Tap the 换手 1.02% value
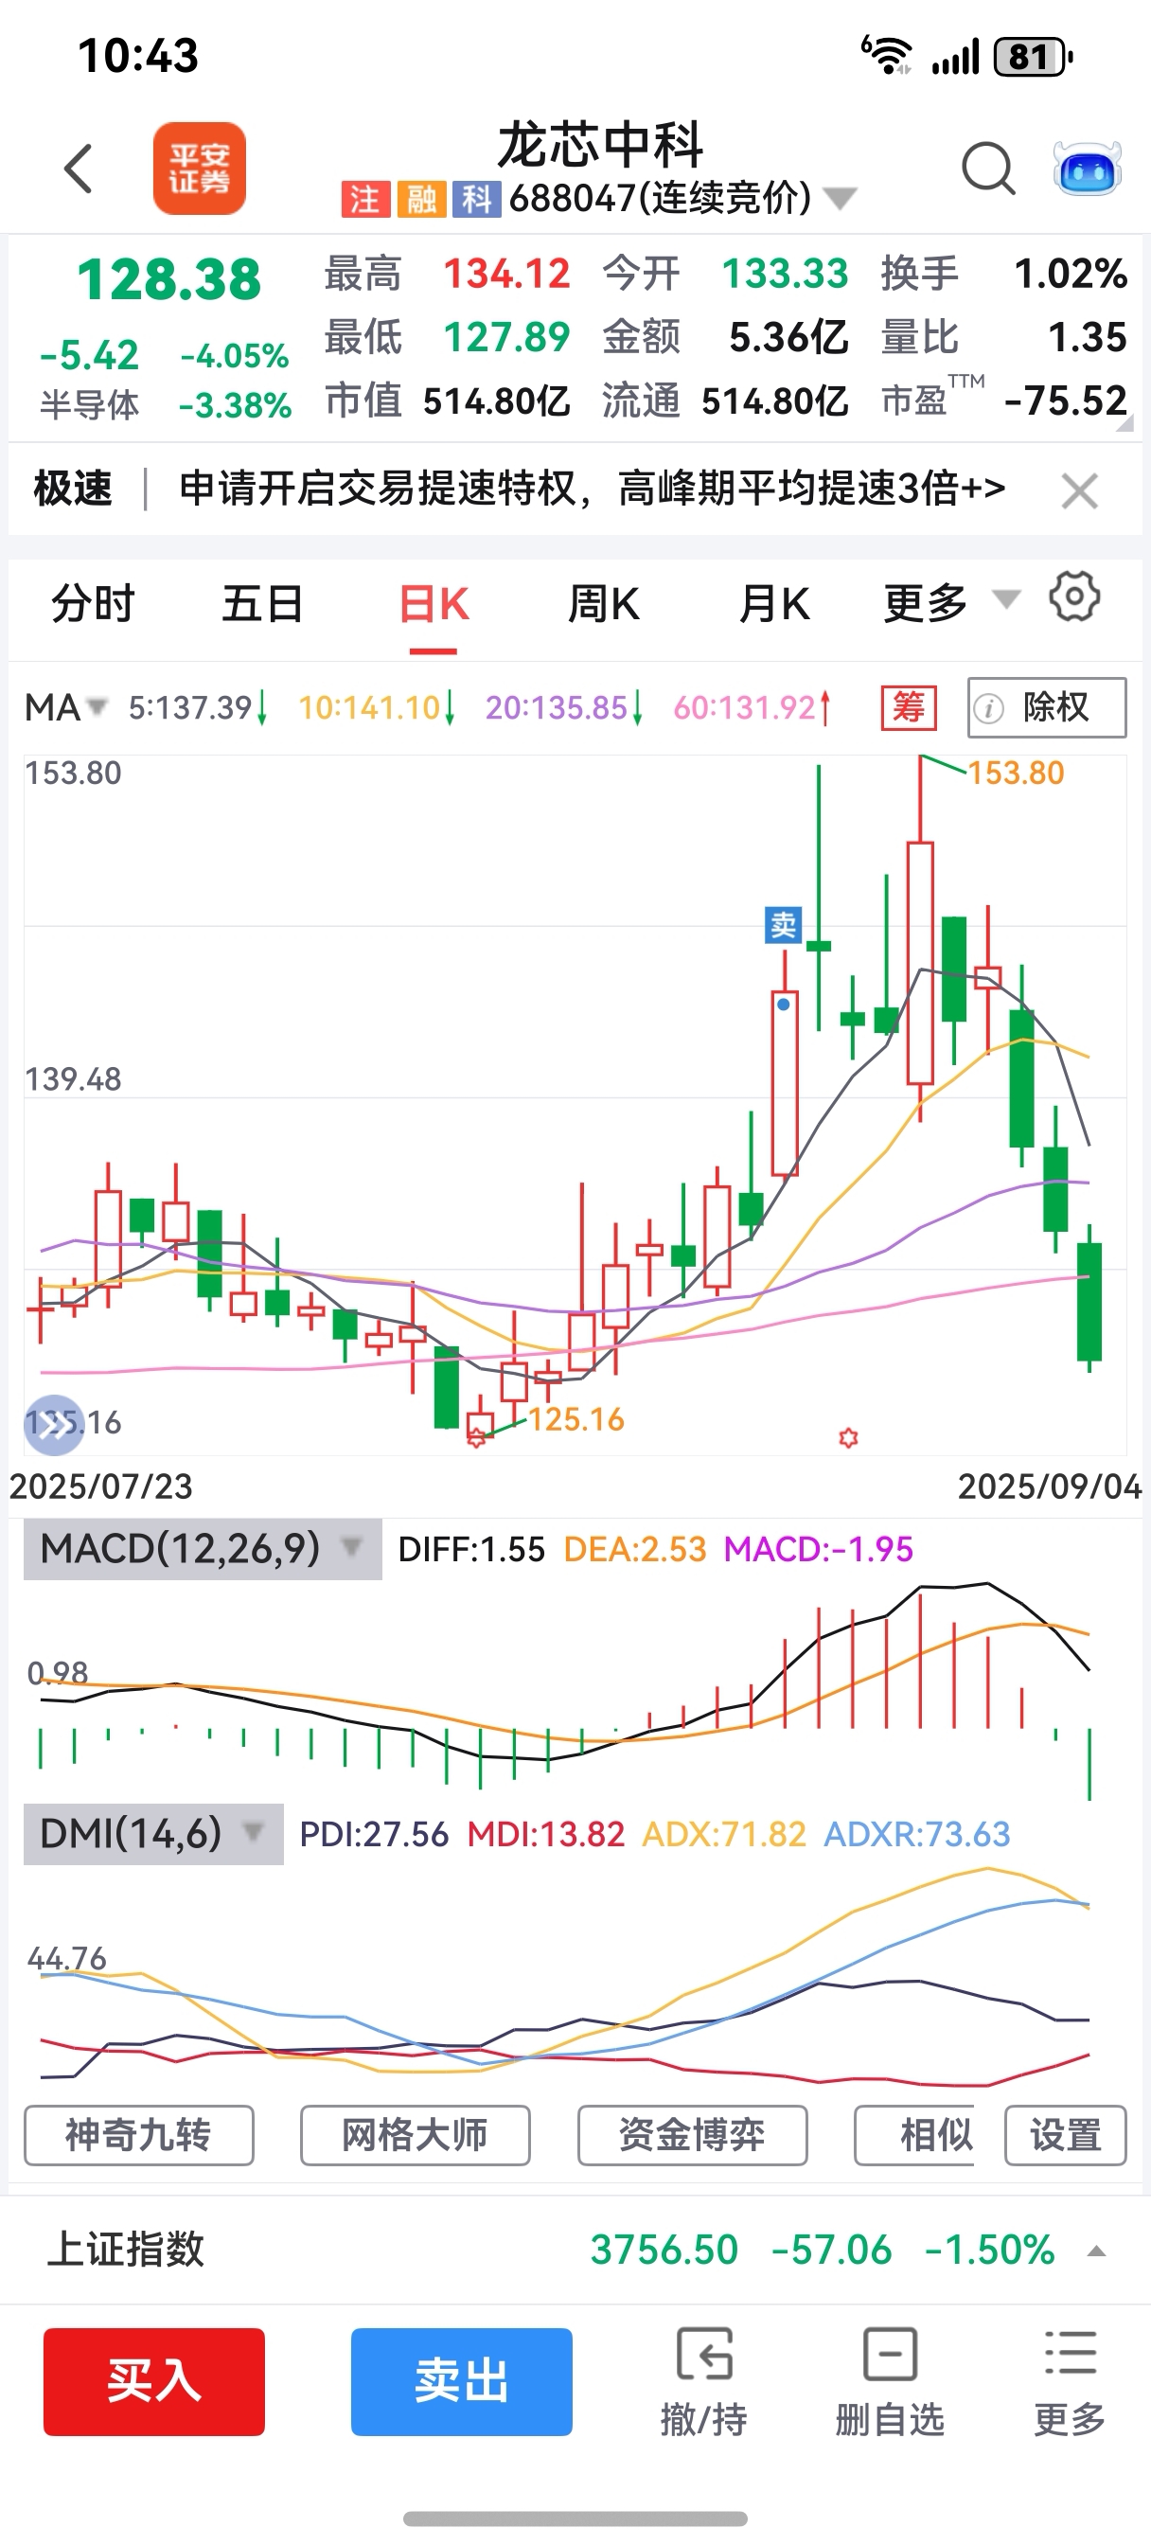 click(x=1071, y=274)
